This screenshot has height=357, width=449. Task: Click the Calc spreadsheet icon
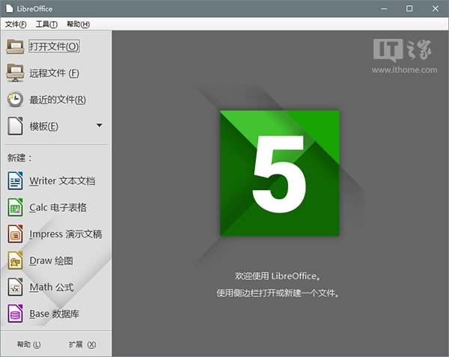pyautogui.click(x=15, y=207)
